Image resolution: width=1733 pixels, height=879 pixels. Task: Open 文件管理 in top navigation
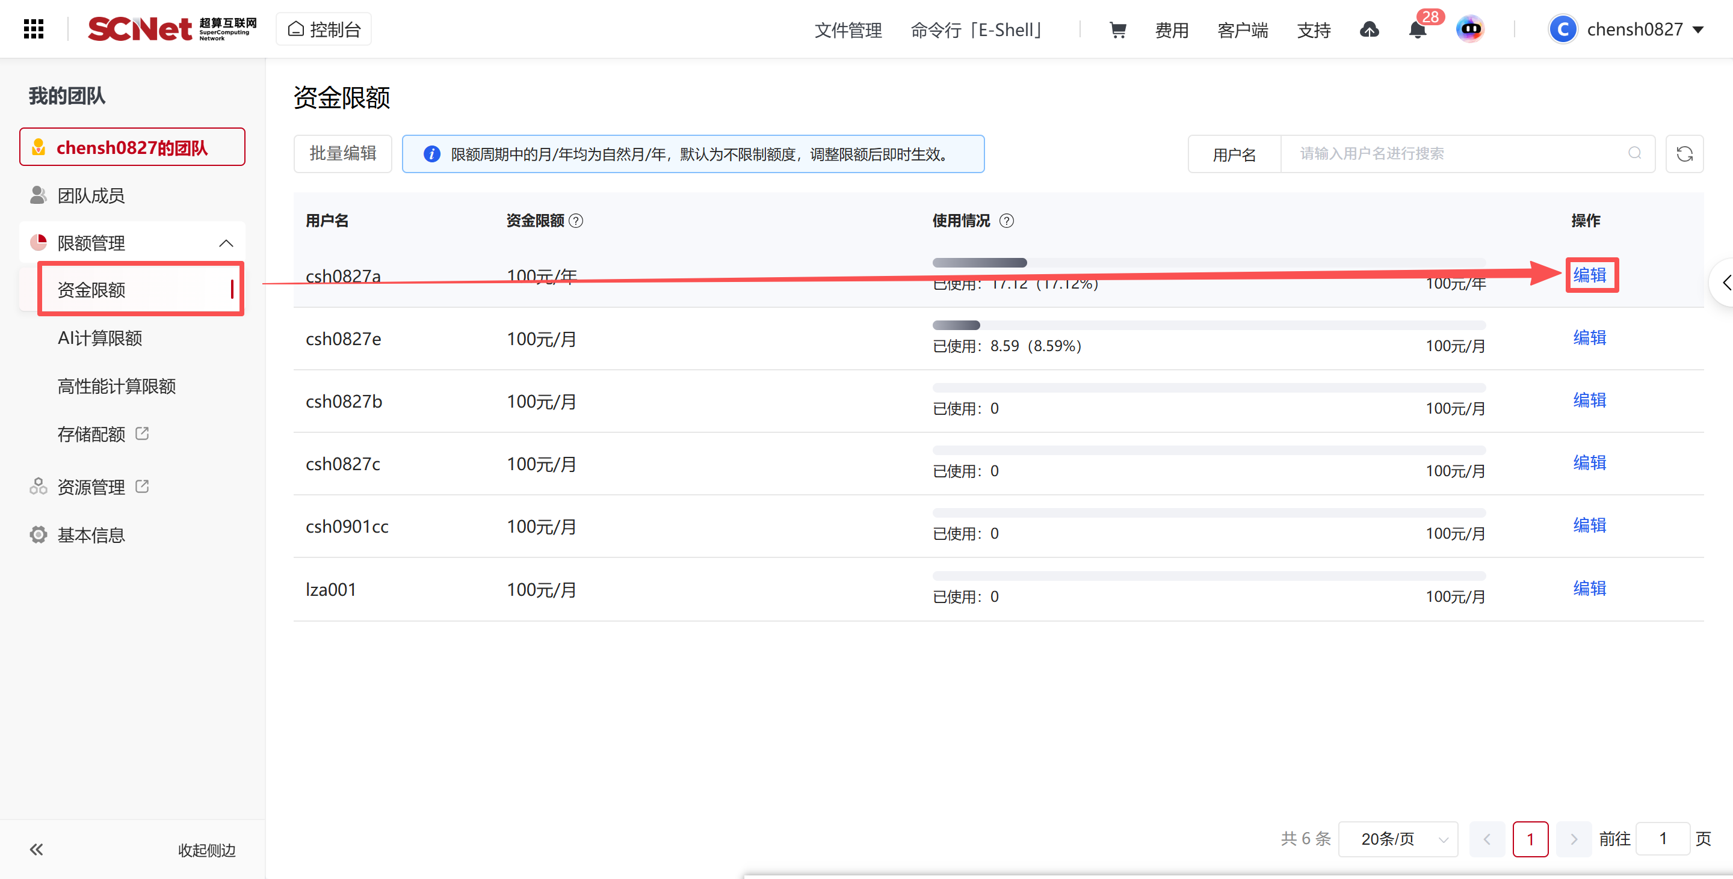pos(848,29)
